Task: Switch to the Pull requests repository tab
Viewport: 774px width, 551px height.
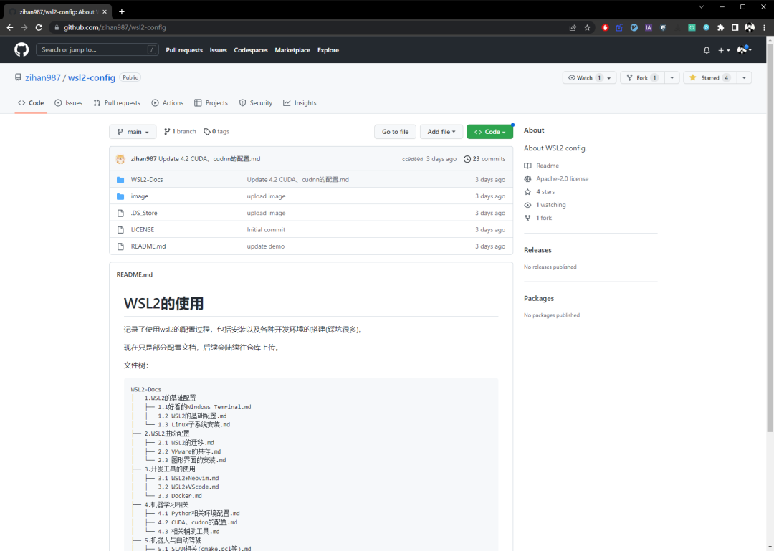Action: click(x=117, y=103)
